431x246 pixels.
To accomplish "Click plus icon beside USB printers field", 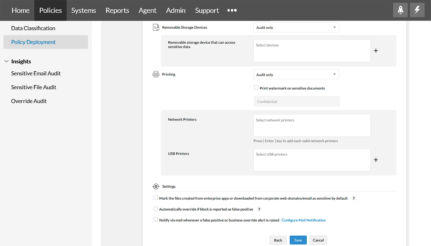I will [376, 160].
